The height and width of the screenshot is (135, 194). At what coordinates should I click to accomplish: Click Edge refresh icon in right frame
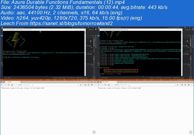(x=105, y=85)
